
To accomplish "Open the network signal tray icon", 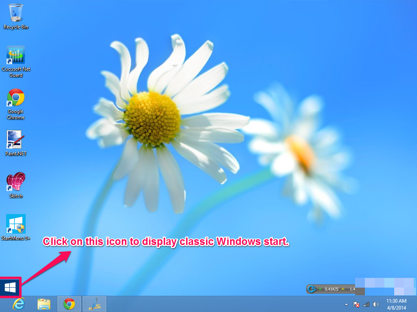I will coord(366,304).
